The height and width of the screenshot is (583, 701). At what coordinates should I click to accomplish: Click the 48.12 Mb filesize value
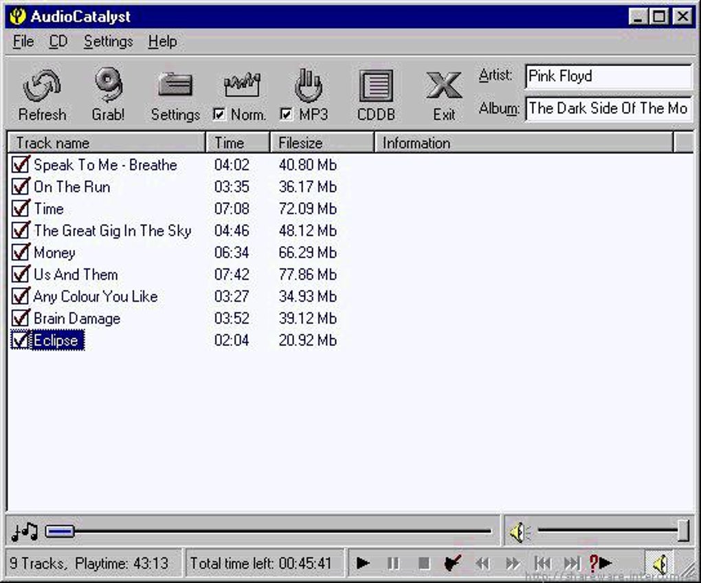(x=308, y=231)
